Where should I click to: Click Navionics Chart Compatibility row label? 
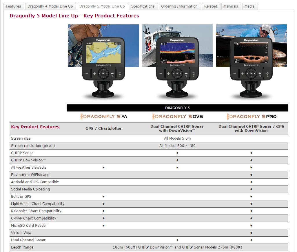point(36,211)
